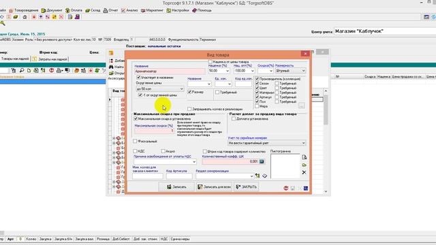Viewport: 436px width, 245px height.
Task: Click the back window's vertical scrollbar down arrow
Action: (326, 191)
